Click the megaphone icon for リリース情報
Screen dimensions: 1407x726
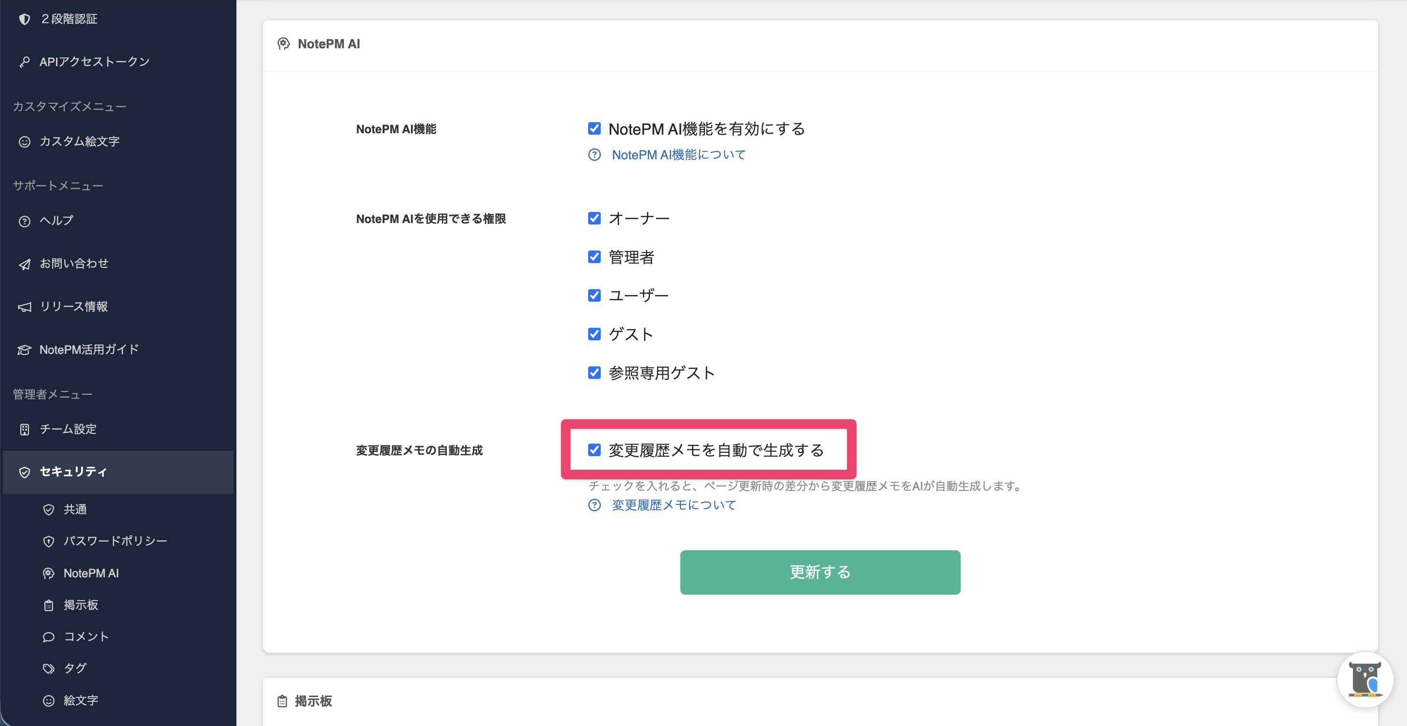tap(24, 307)
